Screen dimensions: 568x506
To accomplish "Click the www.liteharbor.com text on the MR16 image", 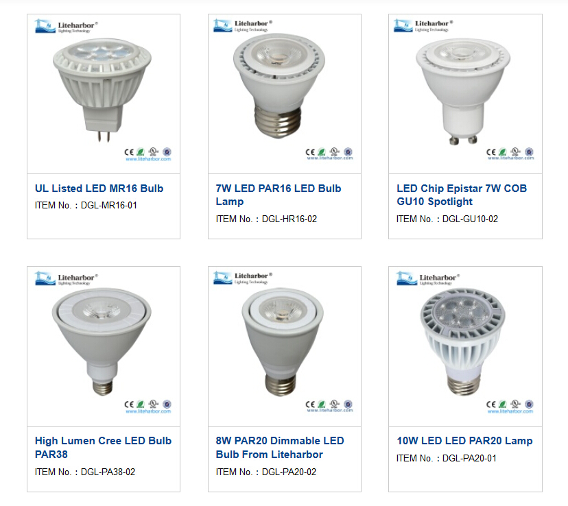I will 148,158.
